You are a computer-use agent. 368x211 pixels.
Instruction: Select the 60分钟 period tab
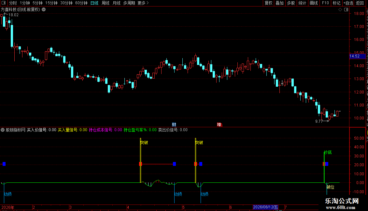(81, 3)
